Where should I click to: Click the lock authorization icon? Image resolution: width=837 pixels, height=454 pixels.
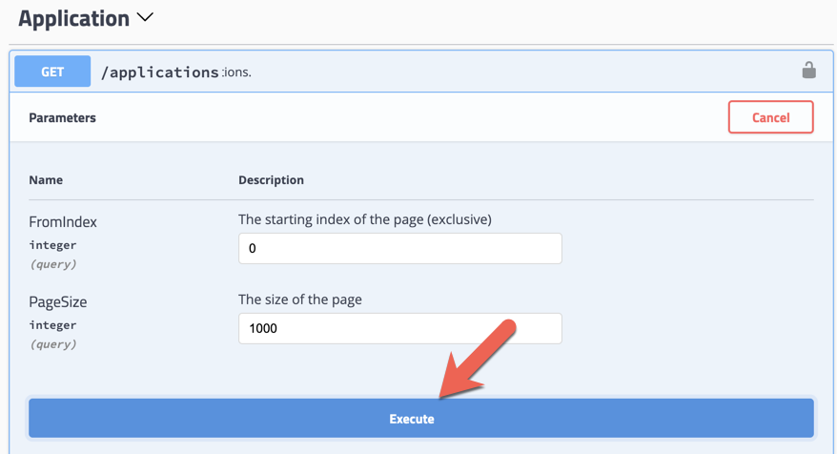pyautogui.click(x=808, y=71)
